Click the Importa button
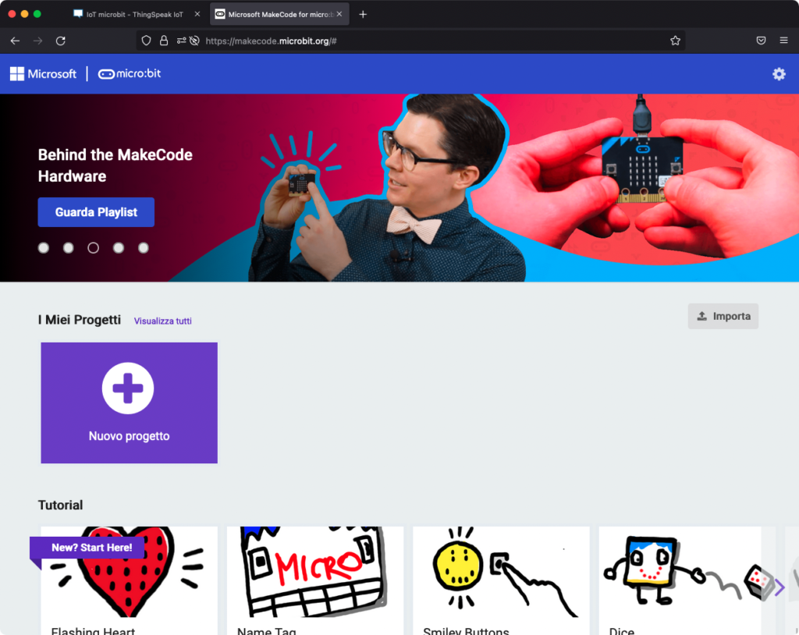The width and height of the screenshot is (799, 635). click(x=723, y=316)
